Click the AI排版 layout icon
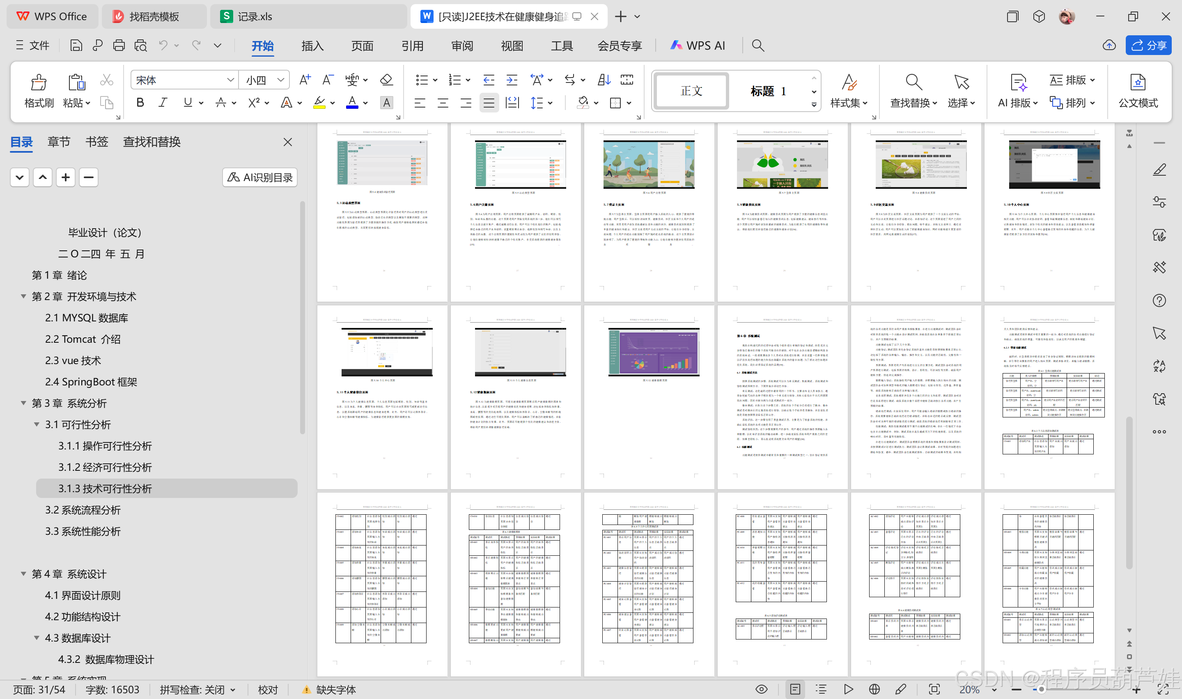The image size is (1182, 699). click(x=1018, y=83)
